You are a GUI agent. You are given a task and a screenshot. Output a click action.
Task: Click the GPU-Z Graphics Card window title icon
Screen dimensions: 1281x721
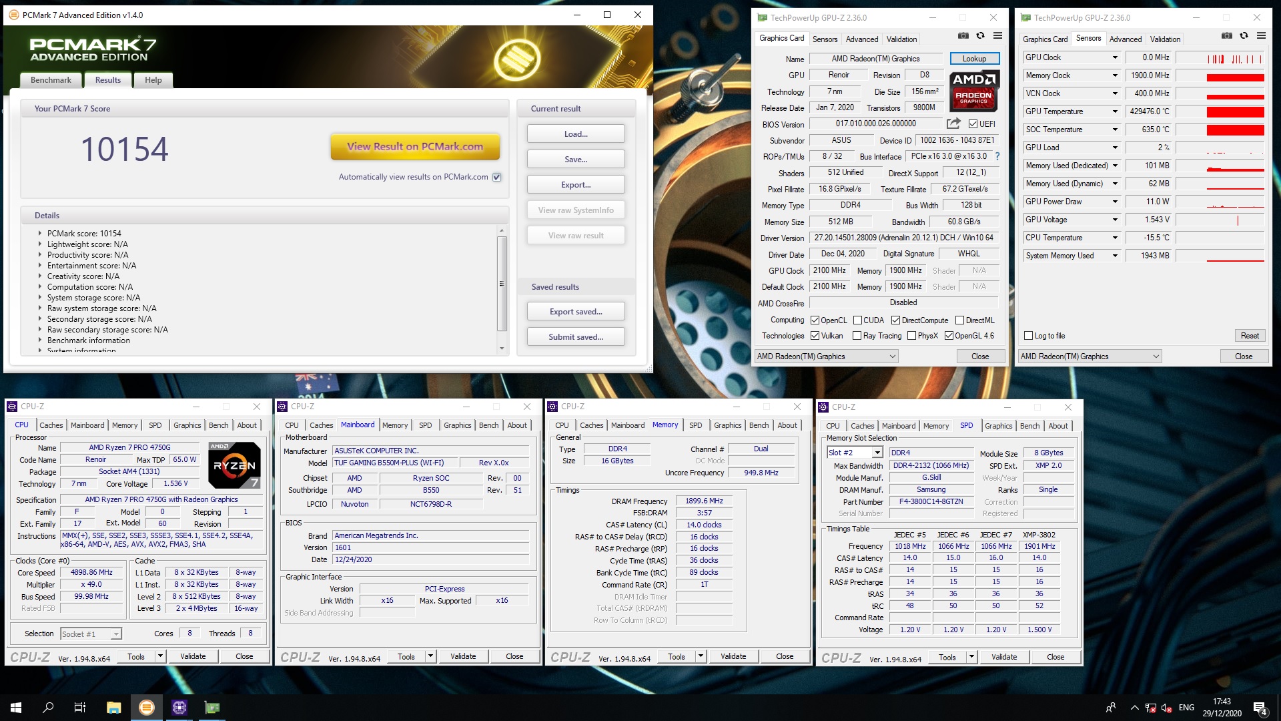coord(762,18)
